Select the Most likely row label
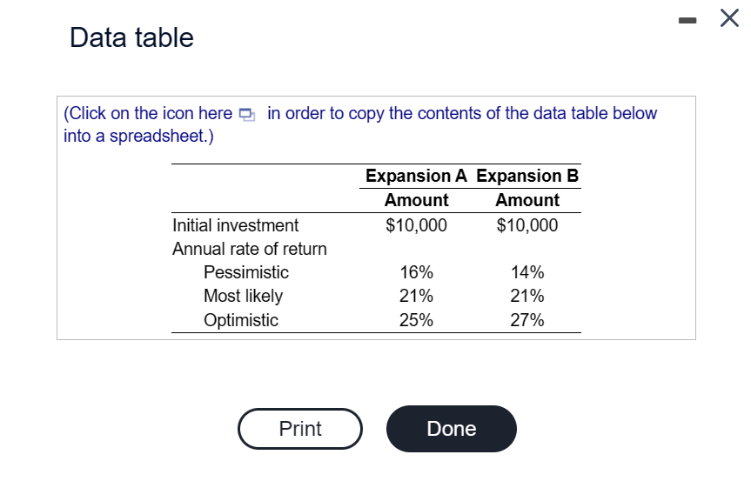This screenshot has height=488, width=751. click(x=243, y=296)
